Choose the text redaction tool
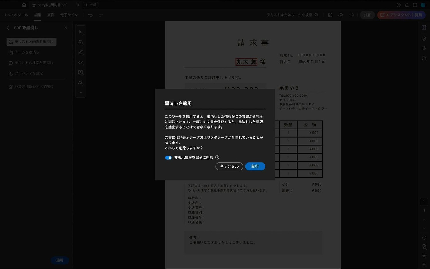Screen dimensions: 430x269 click(80, 72)
